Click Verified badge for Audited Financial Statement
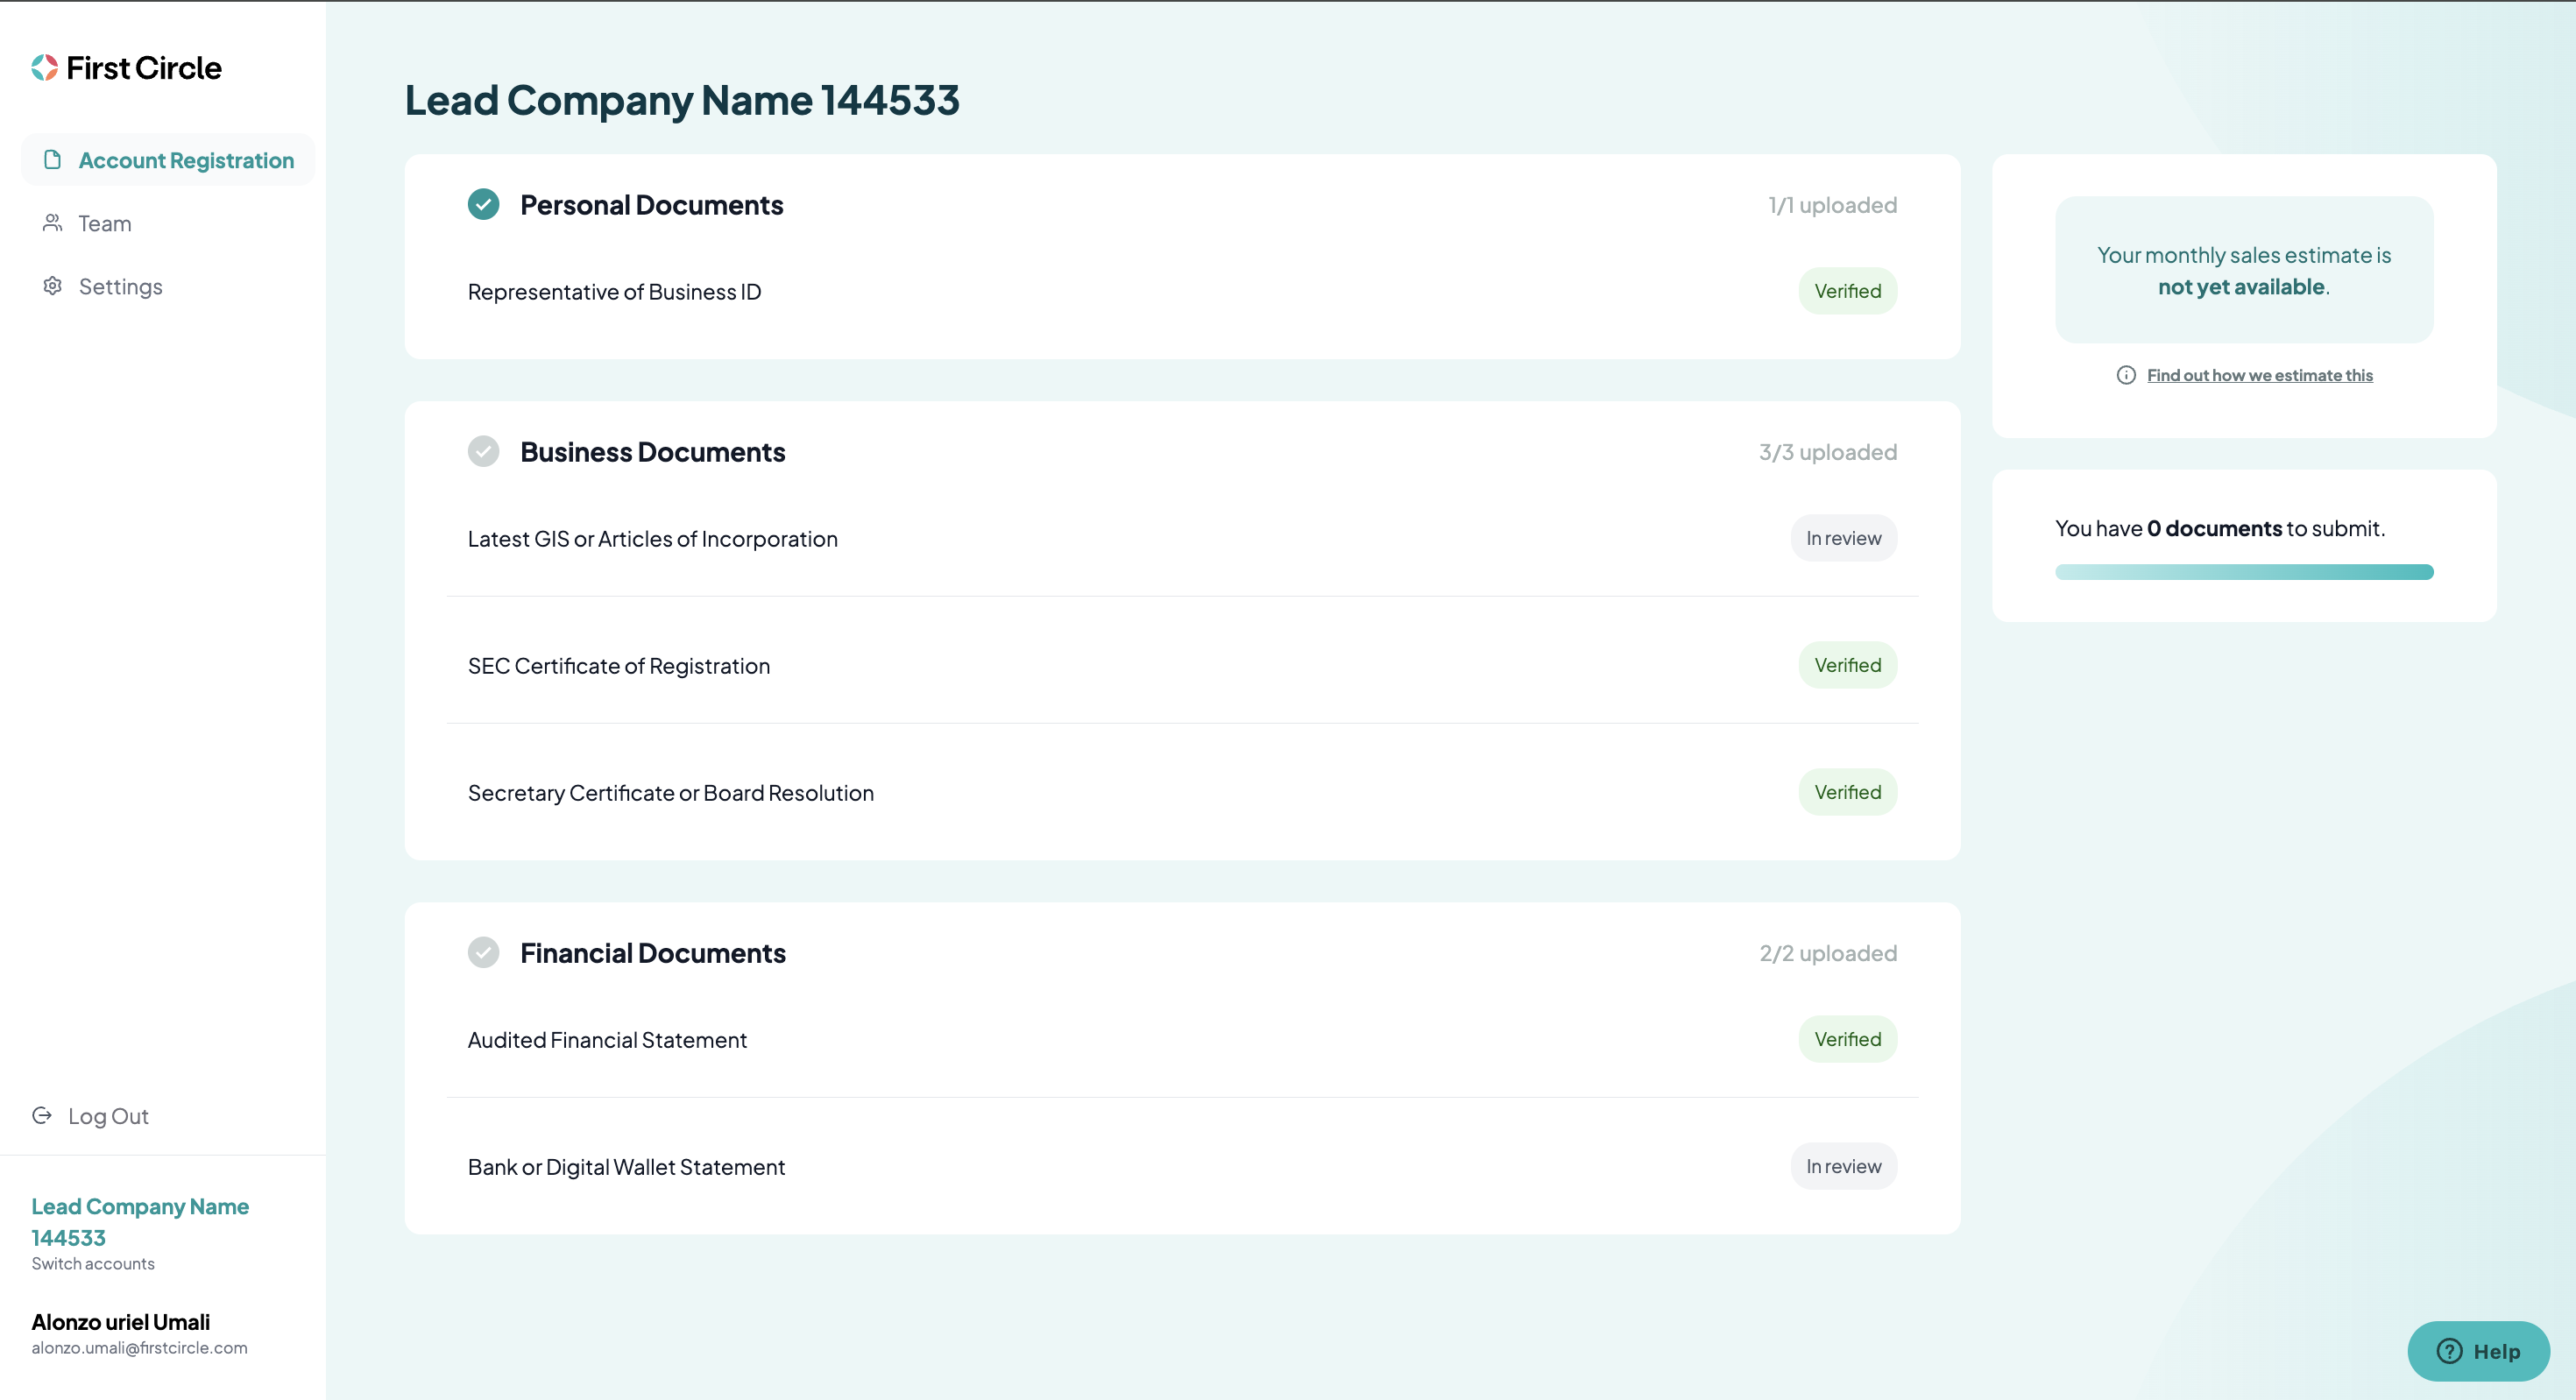Screen dimensions: 2576x1400 pyautogui.click(x=1848, y=1039)
